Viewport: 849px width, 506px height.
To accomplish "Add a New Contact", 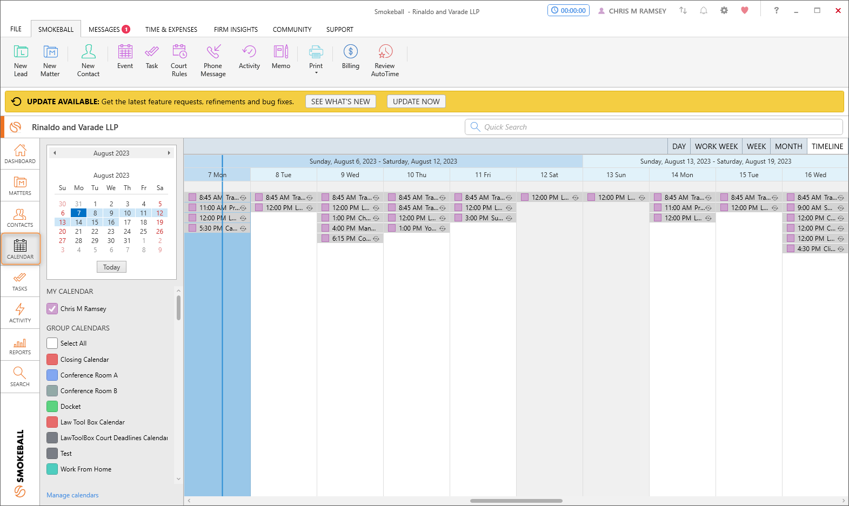I will [88, 60].
